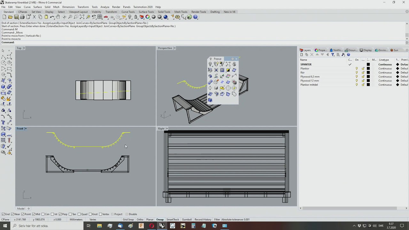Click SmartTrack in the status bar
The width and height of the screenshot is (409, 230).
click(x=173, y=219)
